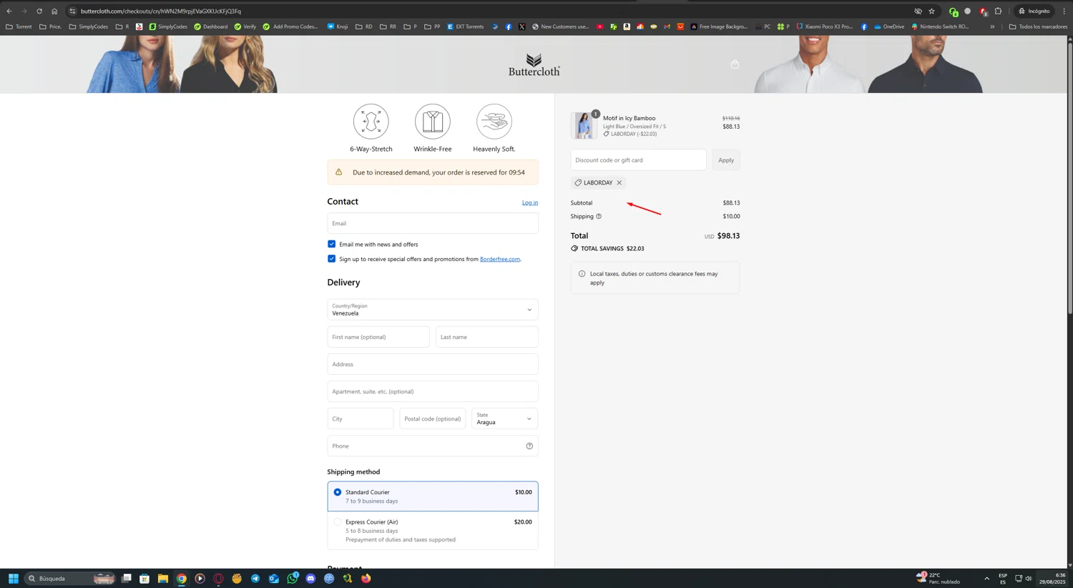Click the third-party cookies eye icon in the address bar
The width and height of the screenshot is (1073, 588).
[918, 11]
